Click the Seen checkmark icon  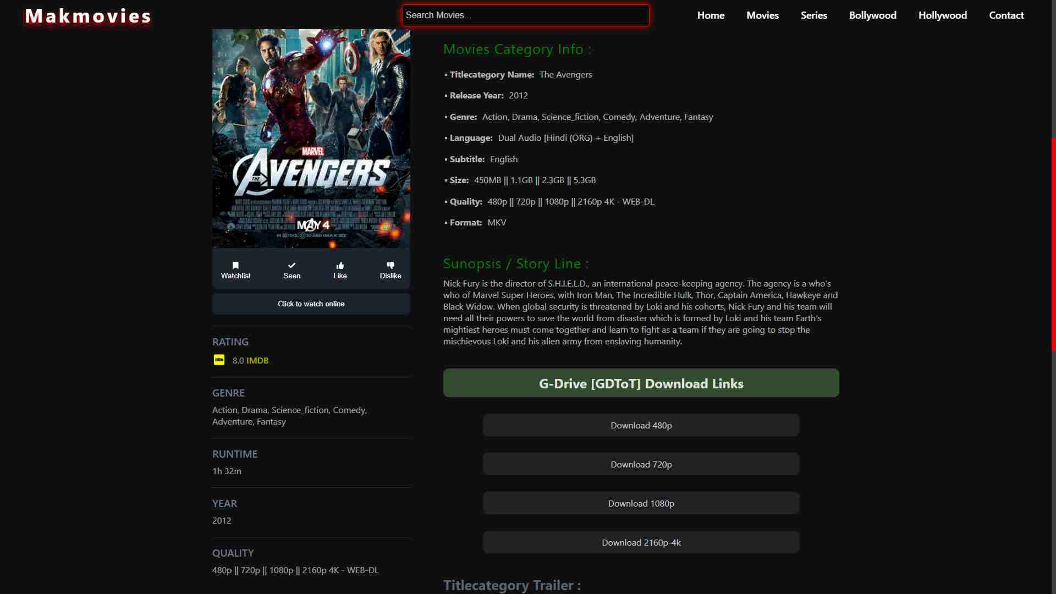pyautogui.click(x=291, y=265)
